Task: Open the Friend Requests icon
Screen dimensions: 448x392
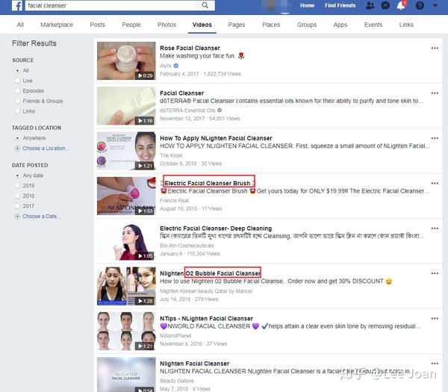Action: click(370, 5)
